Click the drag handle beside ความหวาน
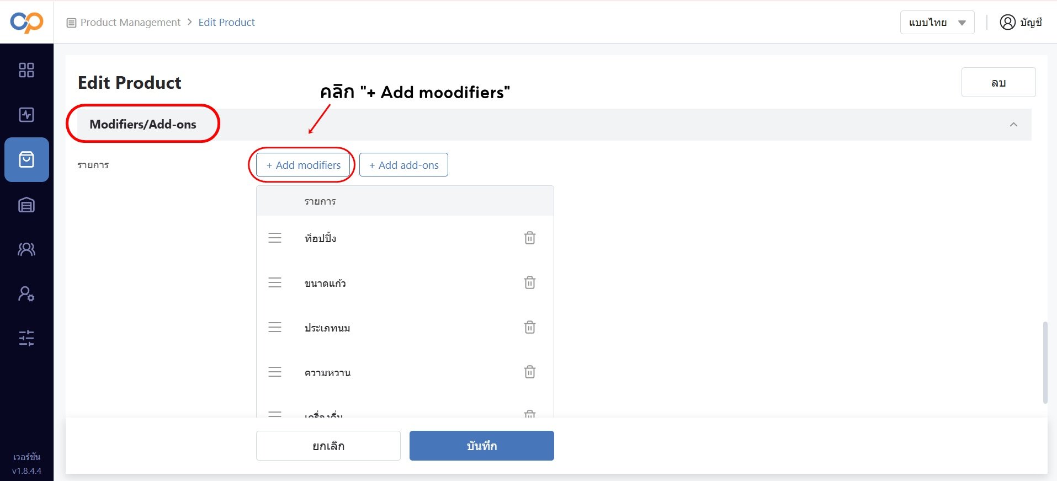The image size is (1057, 481). (x=275, y=372)
